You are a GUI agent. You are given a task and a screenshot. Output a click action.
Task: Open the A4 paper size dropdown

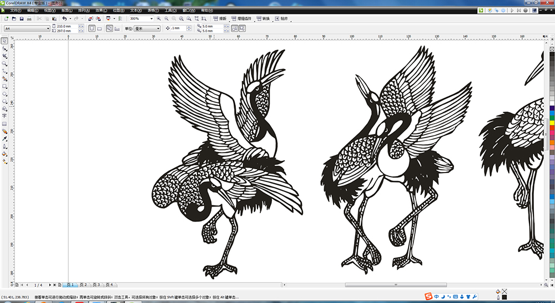(48, 28)
